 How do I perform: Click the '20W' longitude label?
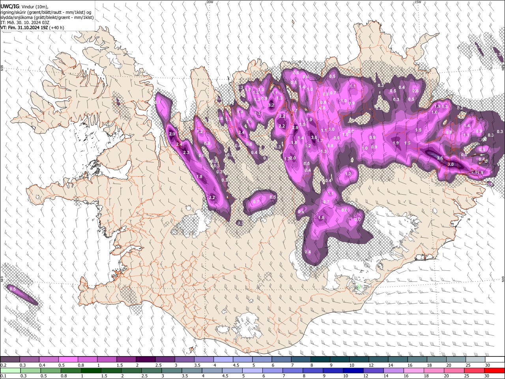(x=210, y=2)
